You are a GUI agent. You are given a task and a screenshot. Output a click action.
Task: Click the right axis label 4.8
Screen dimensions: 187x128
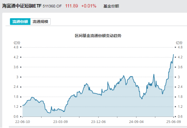[180, 47]
